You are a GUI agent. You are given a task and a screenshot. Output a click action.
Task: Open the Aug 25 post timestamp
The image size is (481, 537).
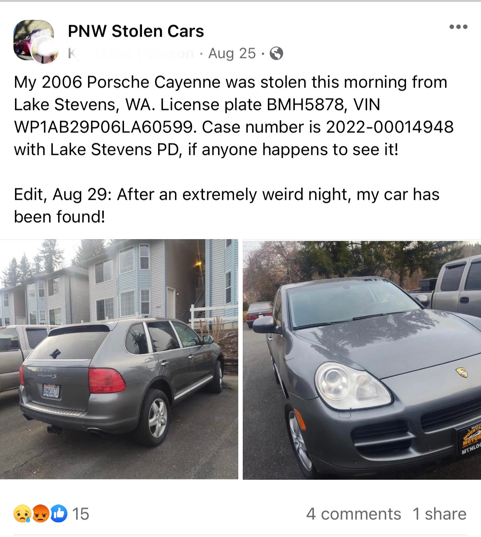[232, 54]
